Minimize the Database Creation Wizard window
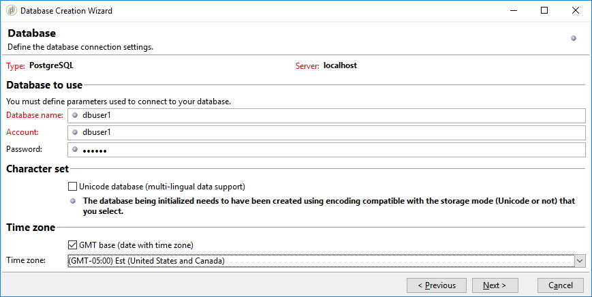592x297 pixels. pos(513,11)
